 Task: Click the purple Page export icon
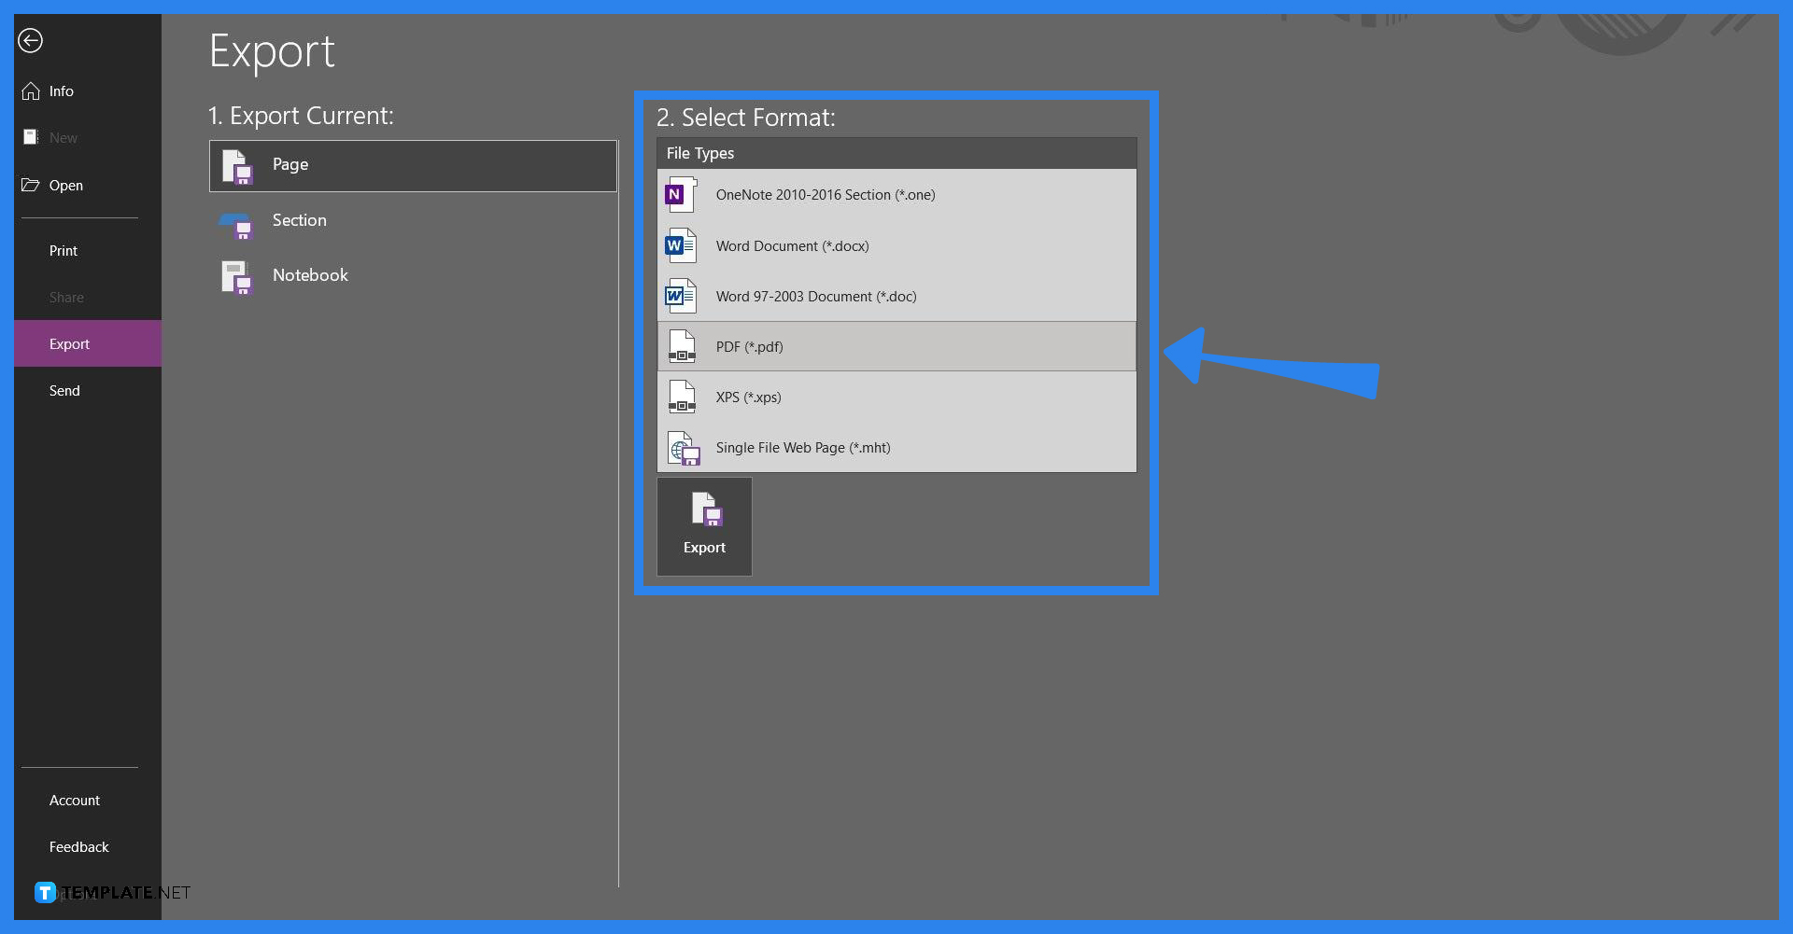point(236,165)
